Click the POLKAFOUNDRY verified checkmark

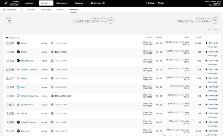click(x=56, y=96)
